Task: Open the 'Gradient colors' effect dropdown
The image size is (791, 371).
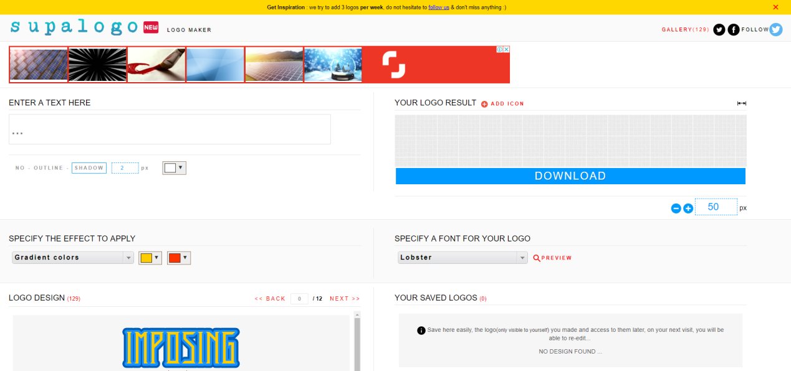Action: click(x=72, y=257)
